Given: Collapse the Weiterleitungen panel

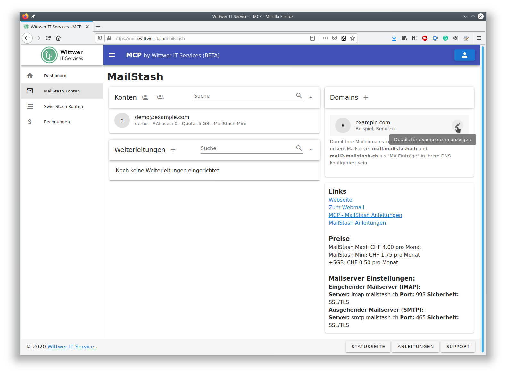Looking at the screenshot, I should 311,150.
